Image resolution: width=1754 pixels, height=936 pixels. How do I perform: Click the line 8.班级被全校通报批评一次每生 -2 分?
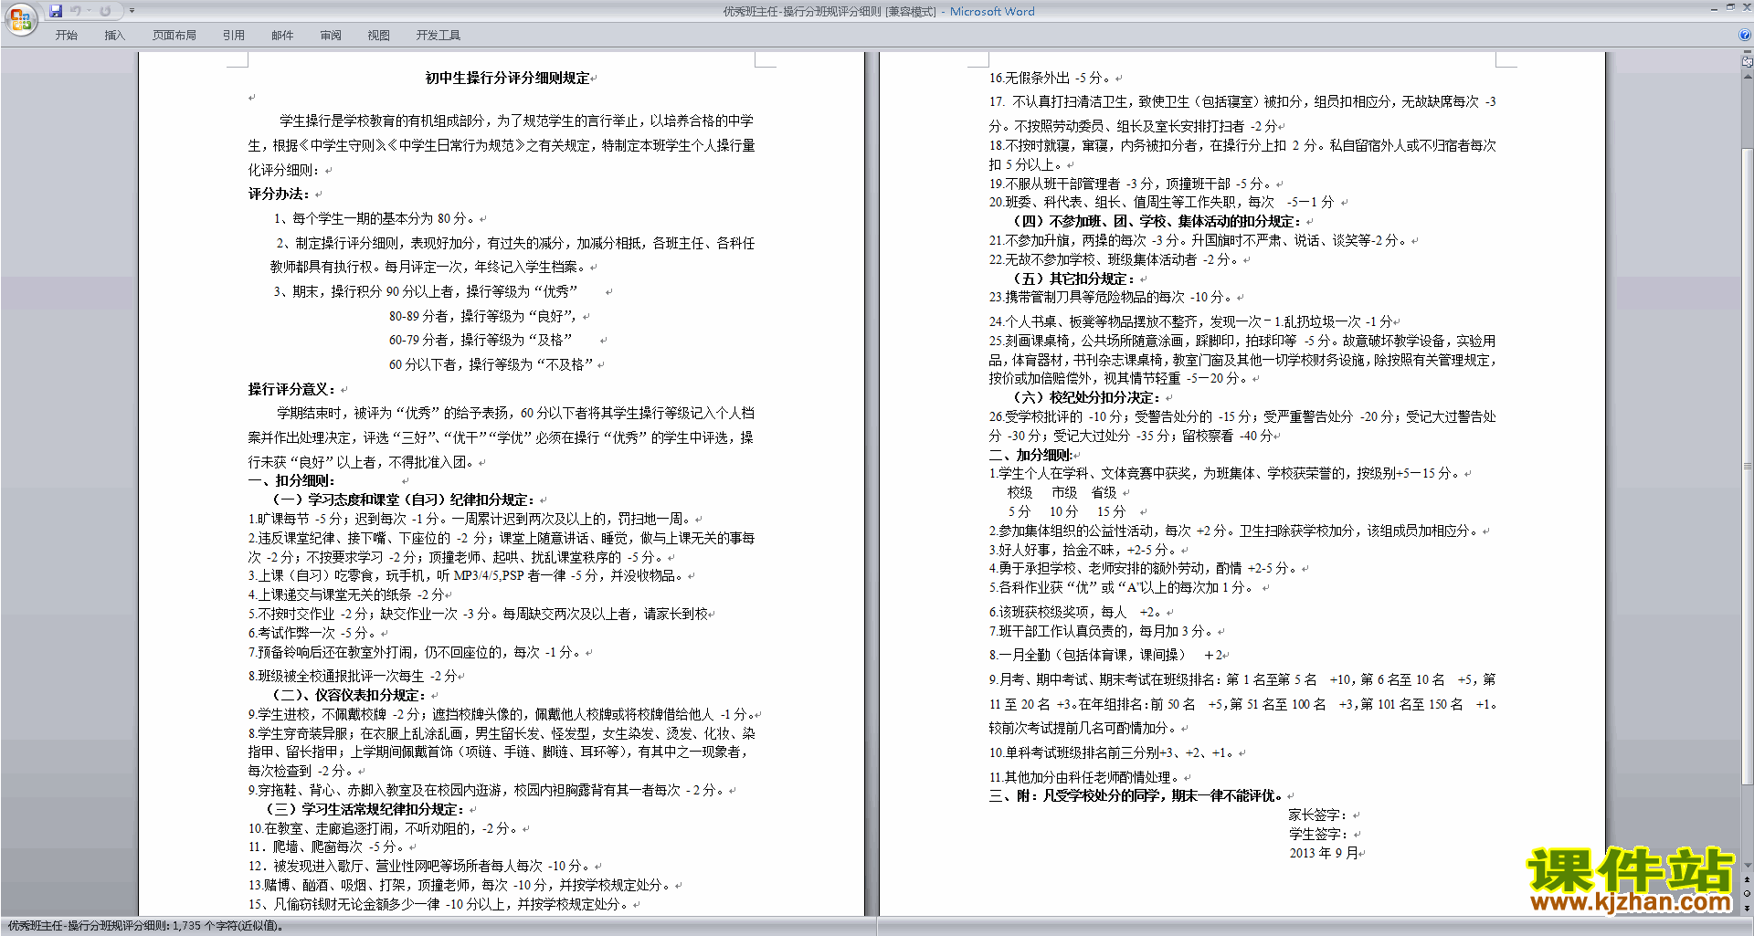pos(354,677)
